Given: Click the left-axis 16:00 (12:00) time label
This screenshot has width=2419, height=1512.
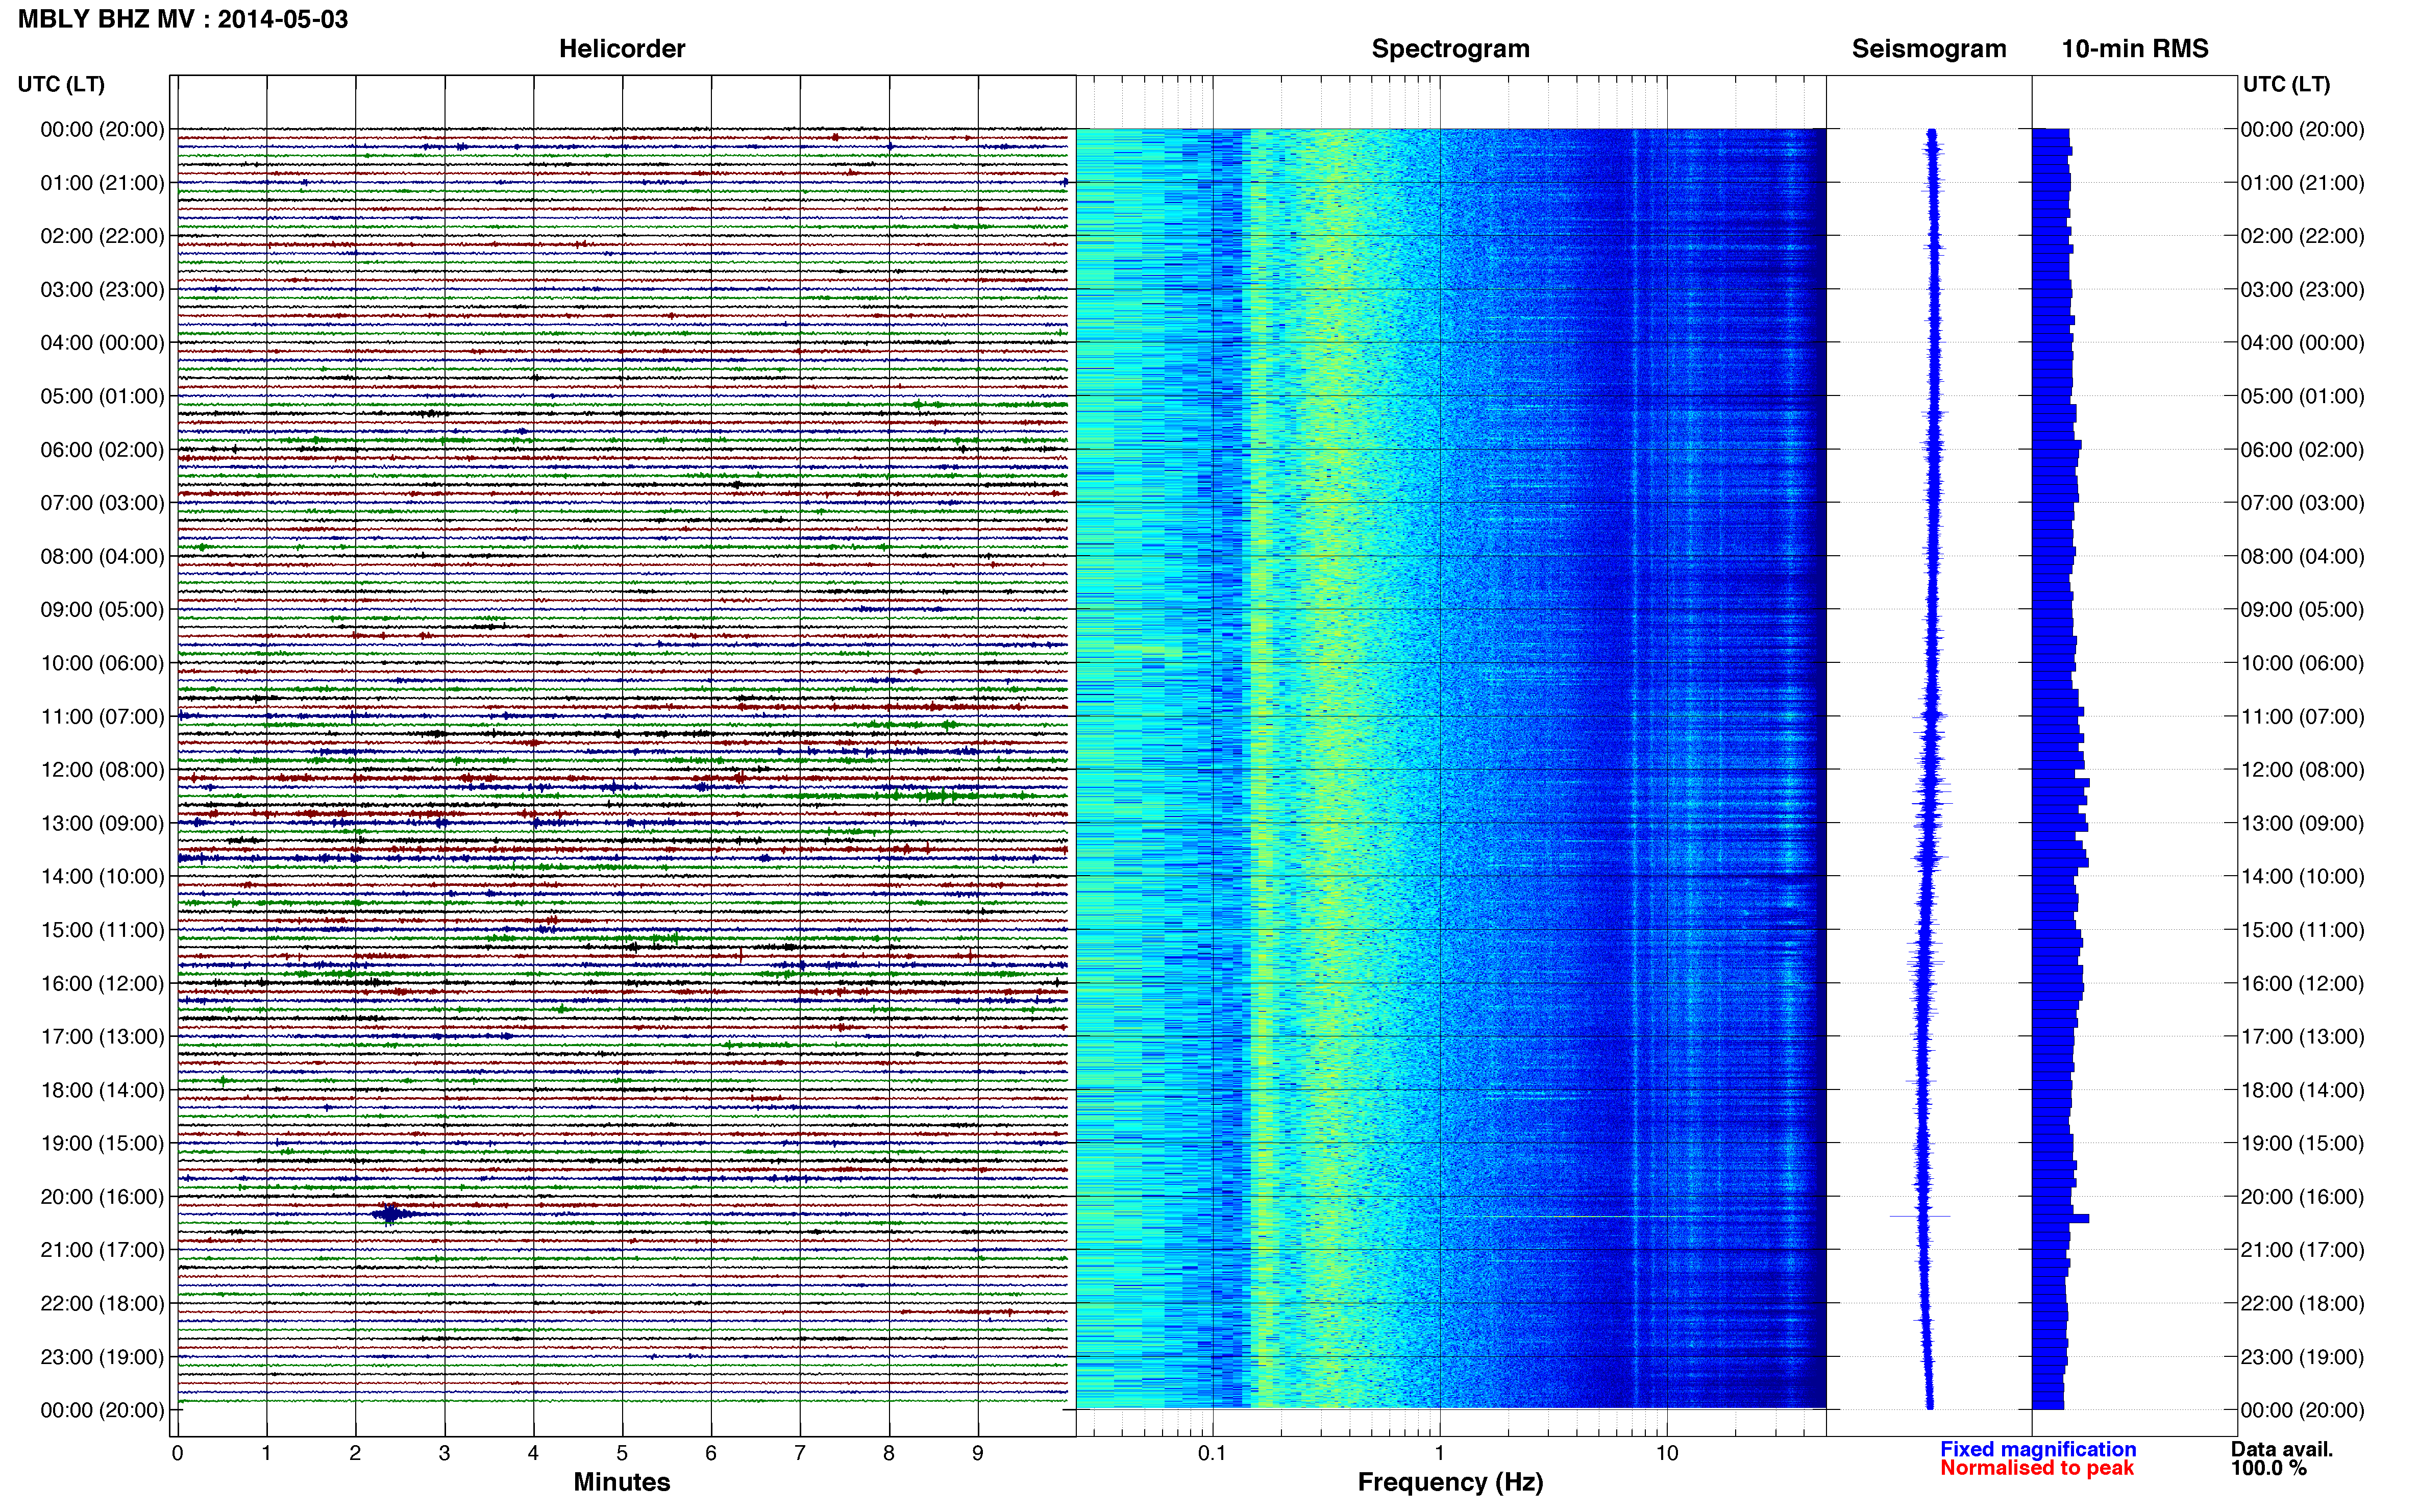Looking at the screenshot, I should [x=102, y=984].
